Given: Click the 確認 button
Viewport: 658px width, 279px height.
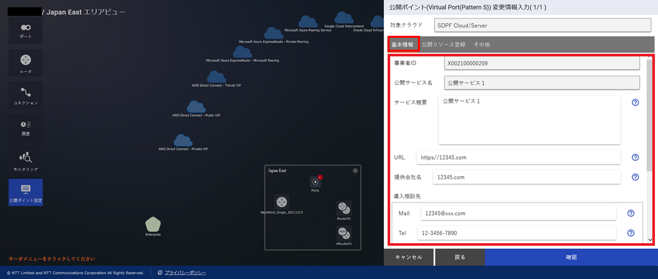Looking at the screenshot, I should (572, 257).
